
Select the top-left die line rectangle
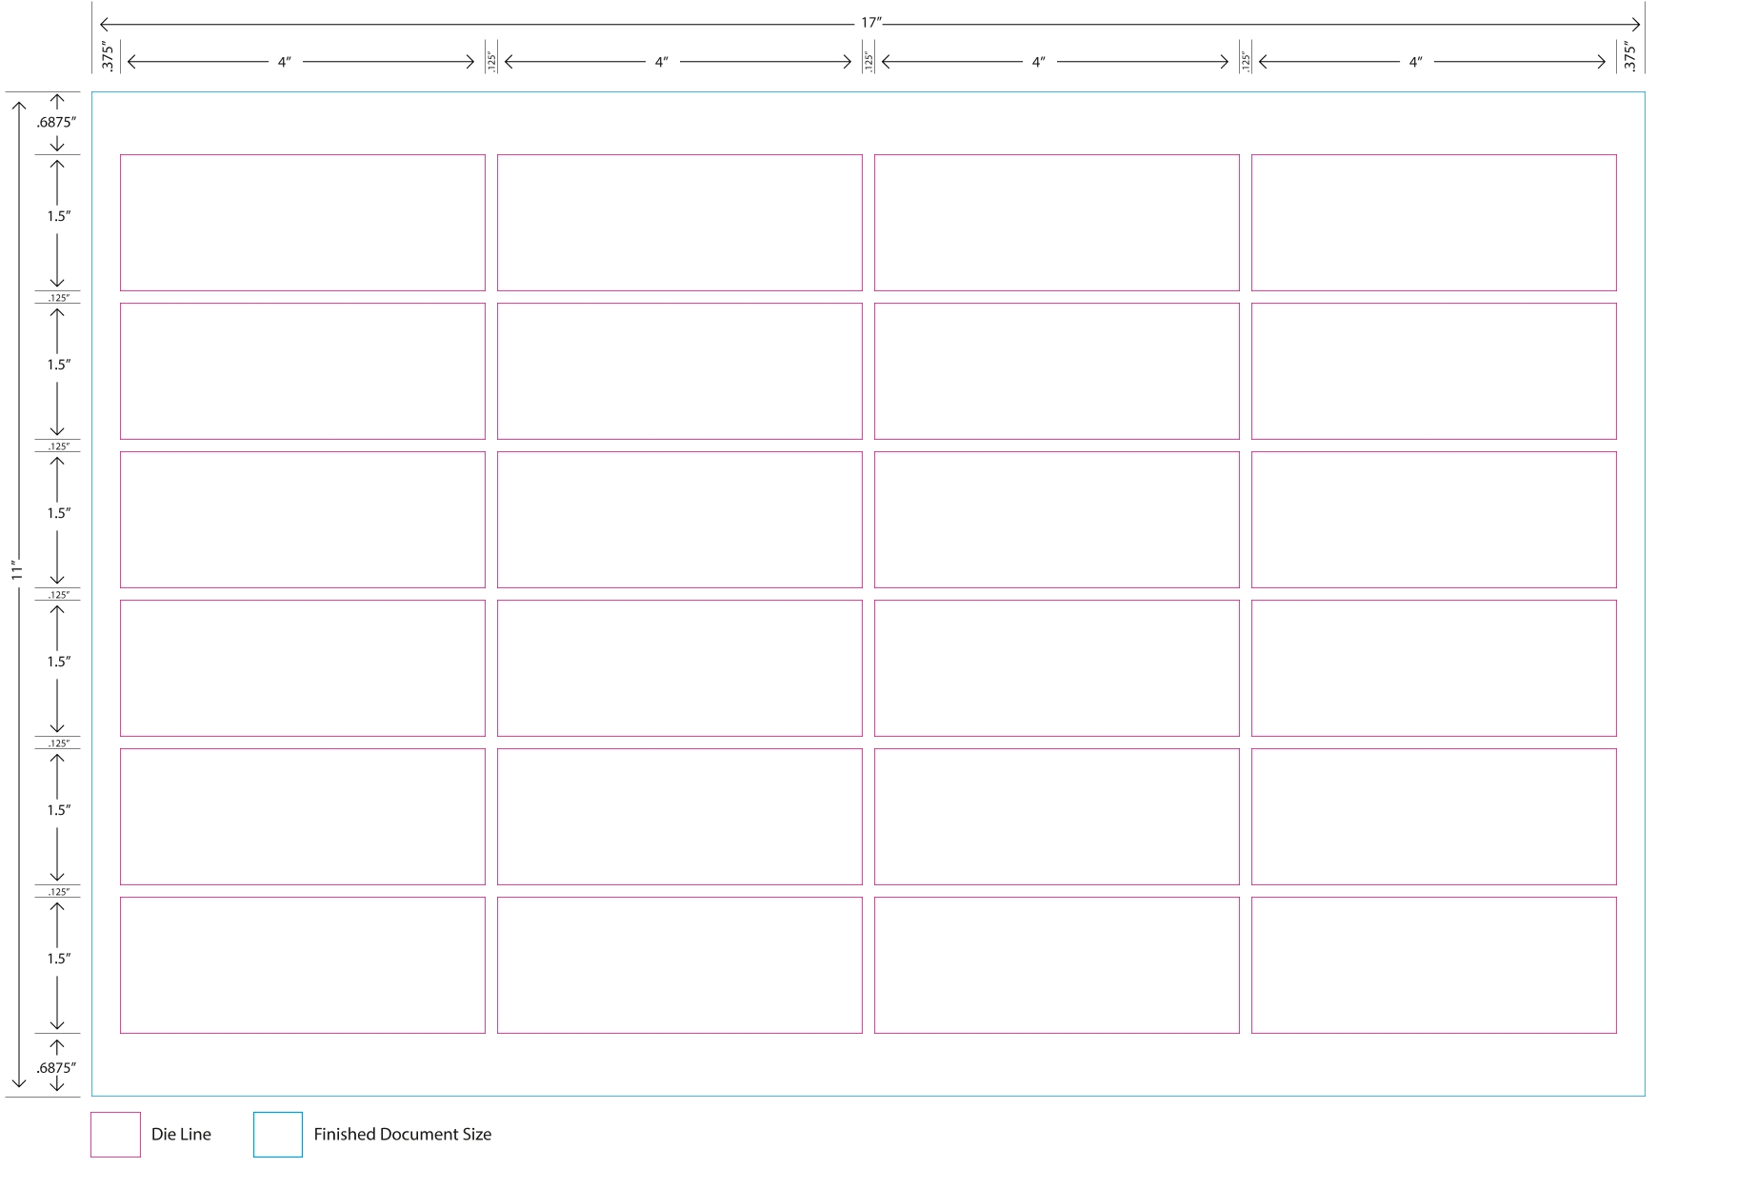[303, 223]
